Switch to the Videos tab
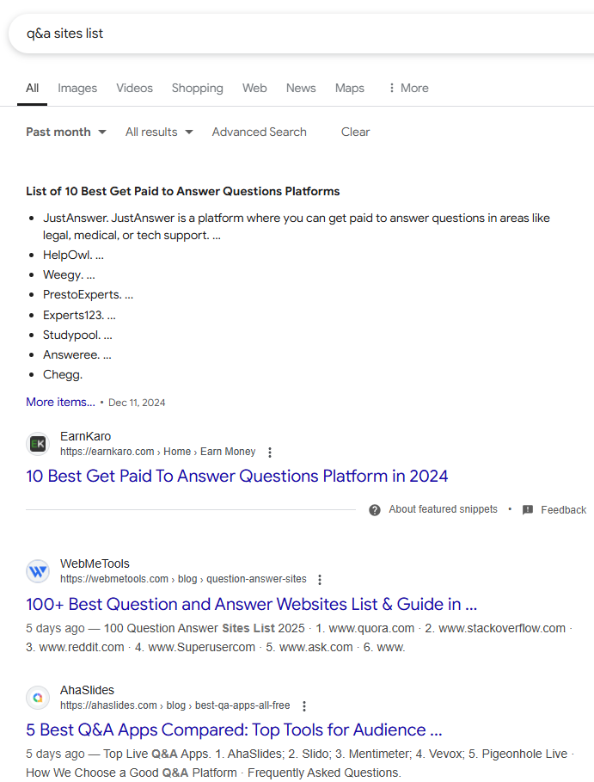 point(134,88)
